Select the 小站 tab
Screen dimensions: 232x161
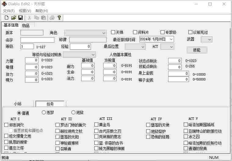(18, 104)
